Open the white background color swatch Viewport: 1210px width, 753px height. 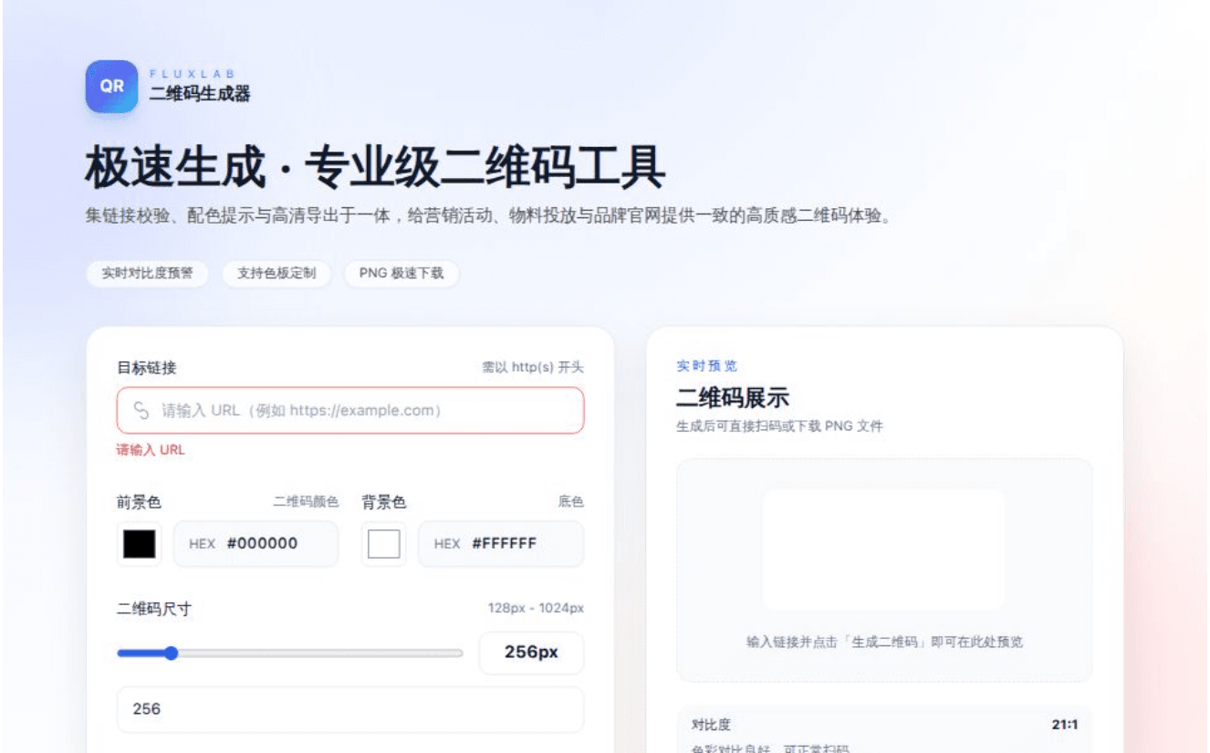coord(383,544)
